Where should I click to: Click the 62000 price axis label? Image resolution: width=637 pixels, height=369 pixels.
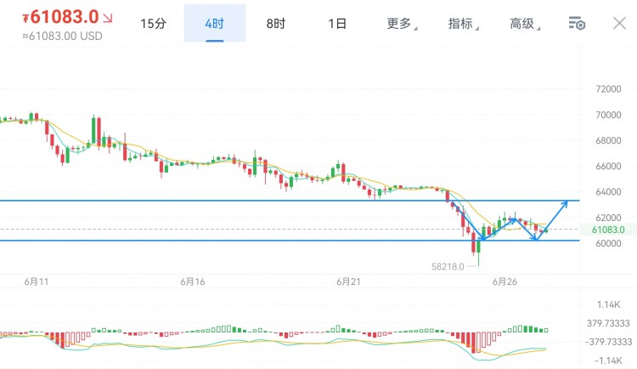[608, 218]
